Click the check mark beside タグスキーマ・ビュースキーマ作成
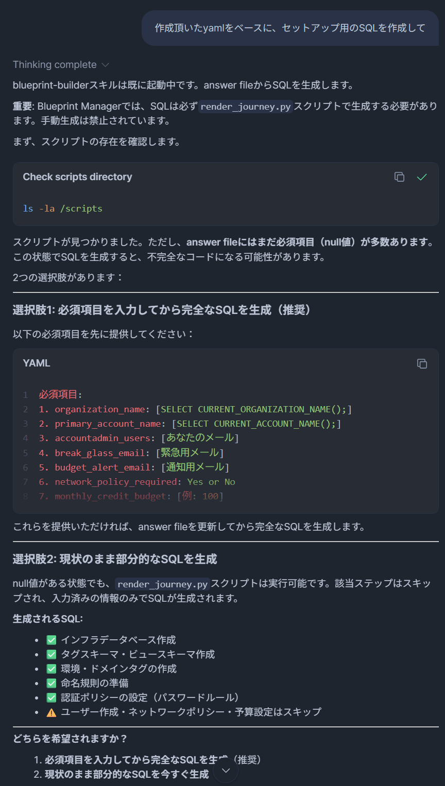This screenshot has height=786, width=445. tap(52, 654)
